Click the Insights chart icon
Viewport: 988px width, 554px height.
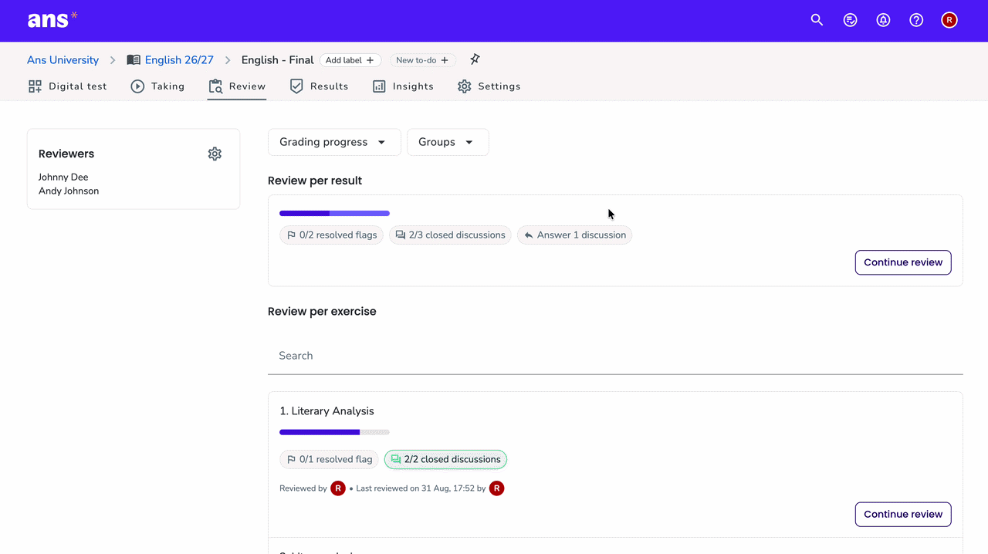pyautogui.click(x=379, y=86)
